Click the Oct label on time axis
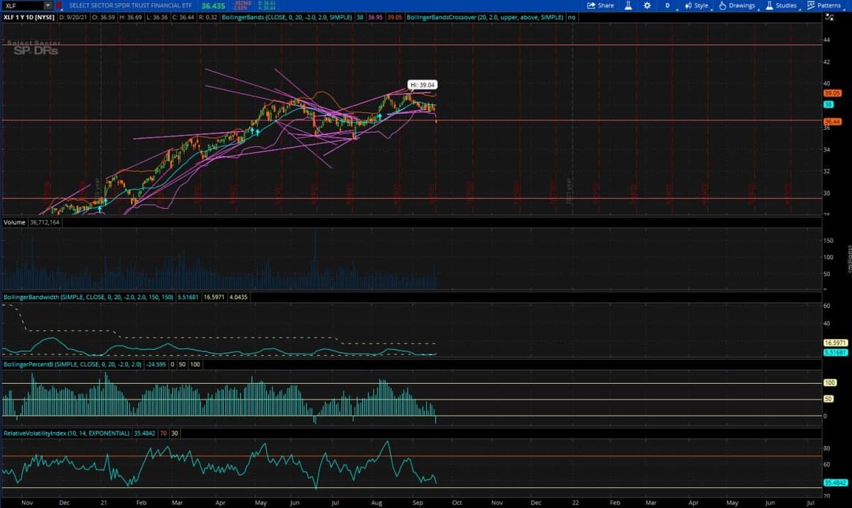The image size is (852, 508). click(457, 502)
